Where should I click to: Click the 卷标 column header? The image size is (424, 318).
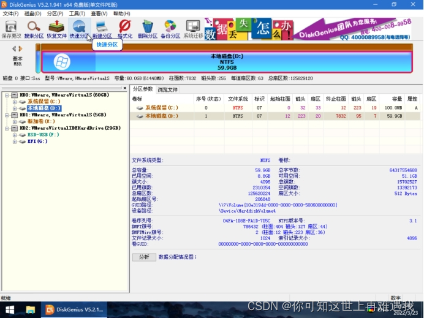[162, 99]
